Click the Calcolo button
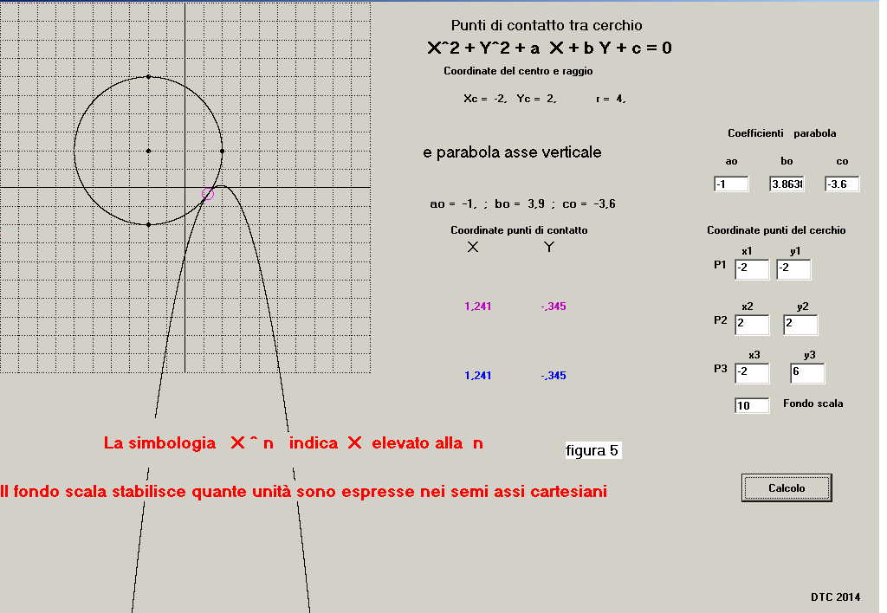This screenshot has height=613, width=887. point(787,487)
